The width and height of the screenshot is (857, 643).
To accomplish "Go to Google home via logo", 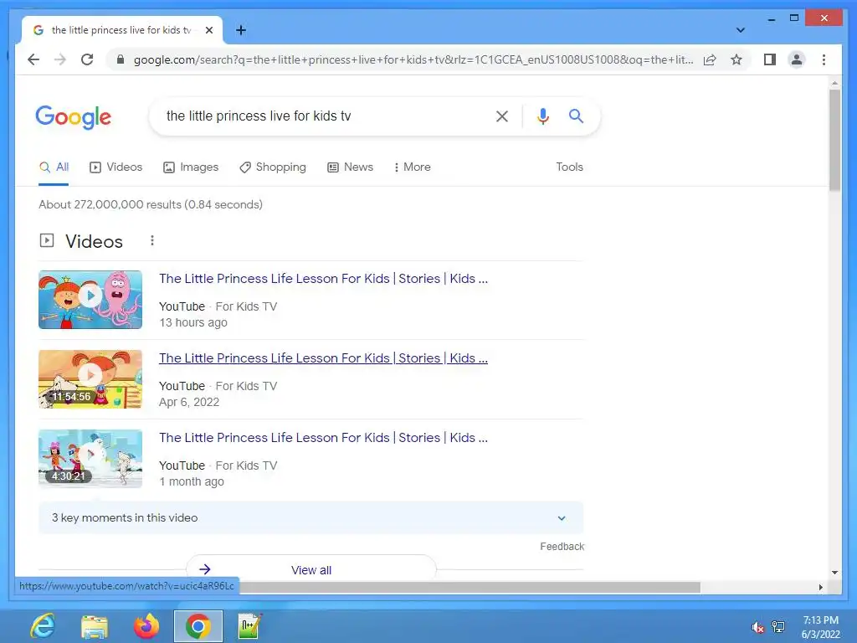I will pos(74,117).
